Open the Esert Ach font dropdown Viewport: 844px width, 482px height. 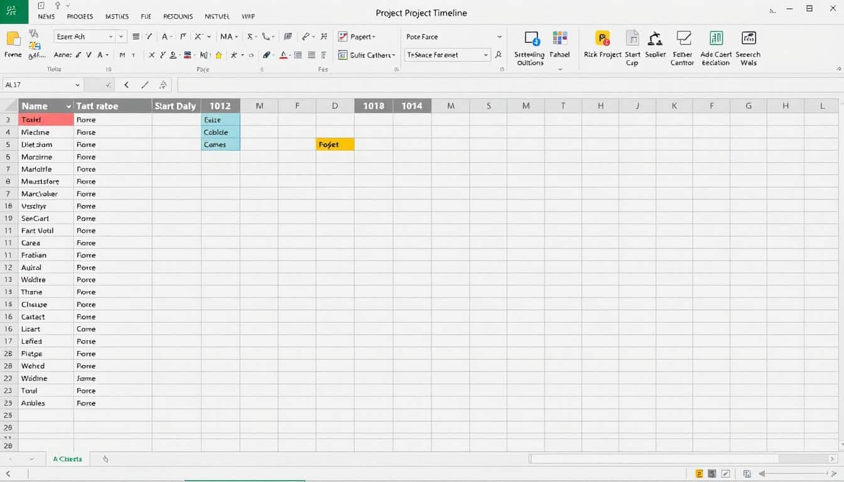click(111, 36)
